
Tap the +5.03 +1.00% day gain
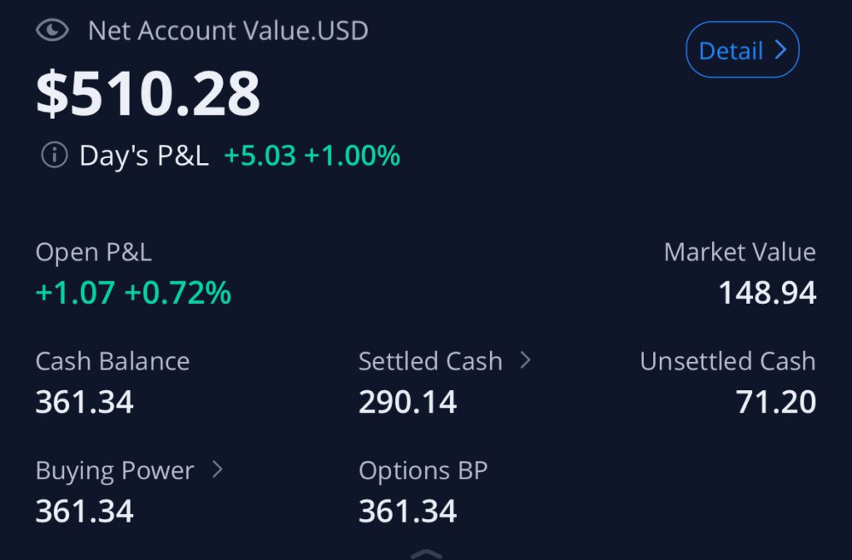312,156
